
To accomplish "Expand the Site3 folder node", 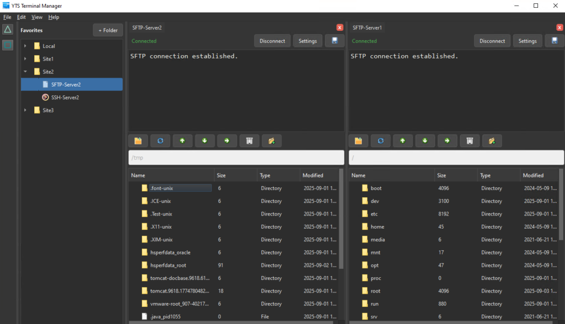I will [25, 110].
